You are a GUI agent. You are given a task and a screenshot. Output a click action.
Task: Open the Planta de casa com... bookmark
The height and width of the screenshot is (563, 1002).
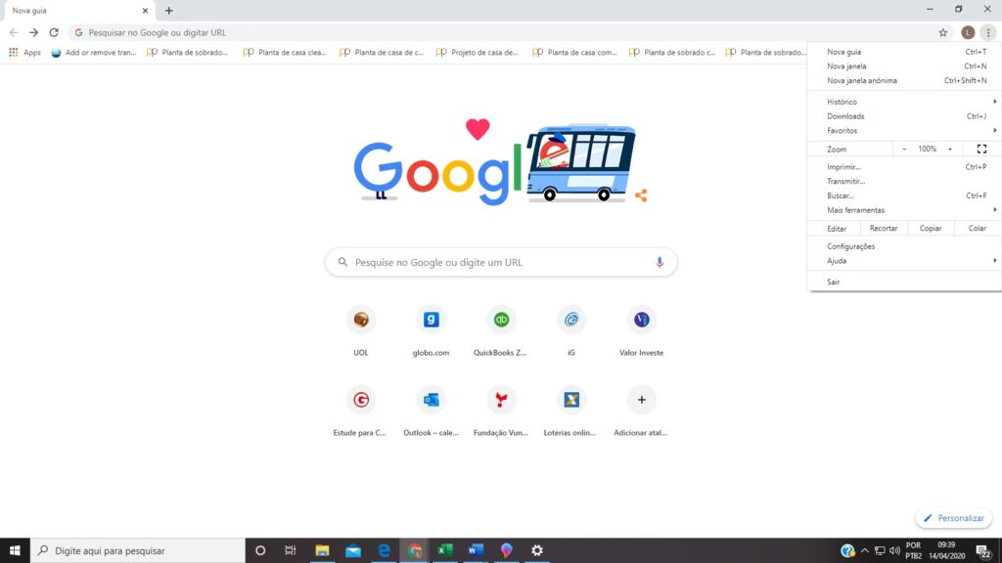click(573, 53)
